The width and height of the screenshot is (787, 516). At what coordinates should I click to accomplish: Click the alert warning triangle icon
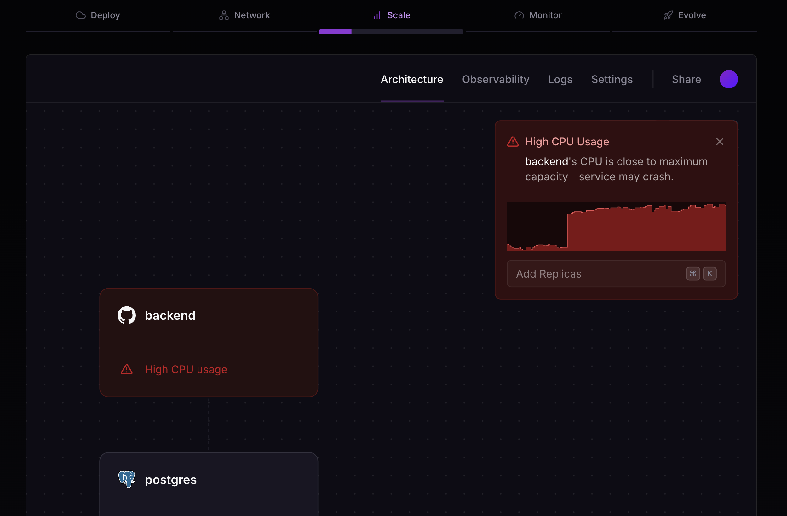click(x=513, y=142)
